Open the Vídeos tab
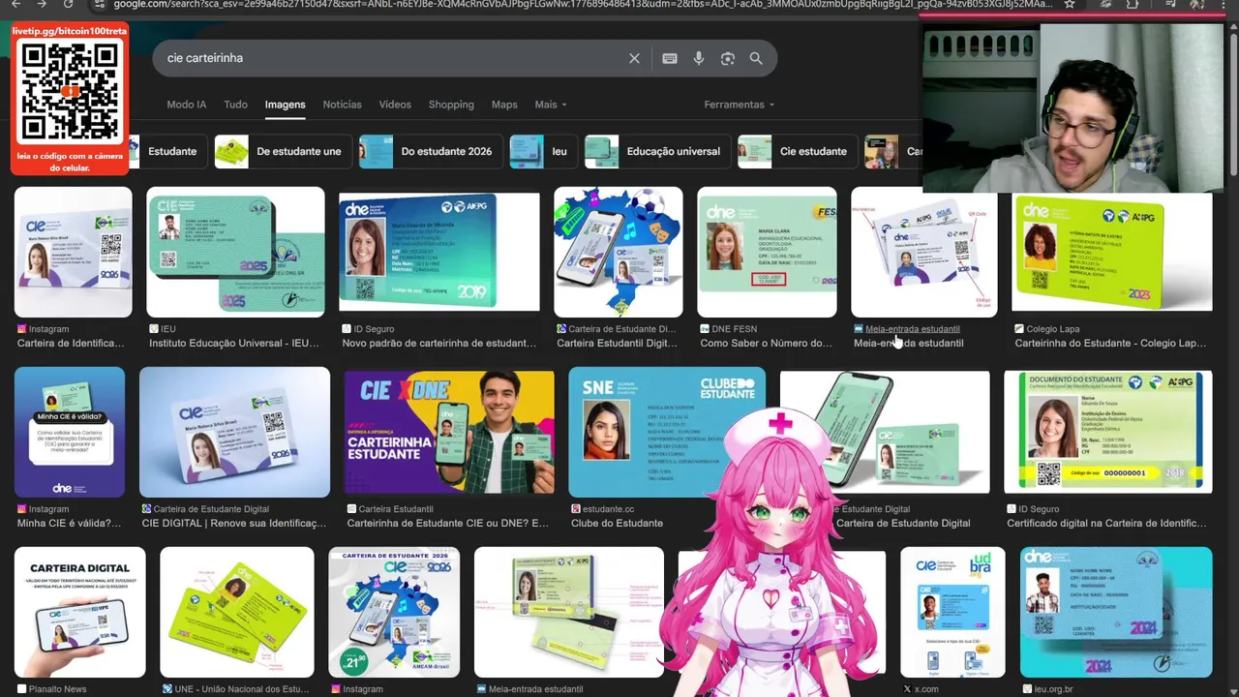Image resolution: width=1239 pixels, height=697 pixels. pyautogui.click(x=395, y=105)
